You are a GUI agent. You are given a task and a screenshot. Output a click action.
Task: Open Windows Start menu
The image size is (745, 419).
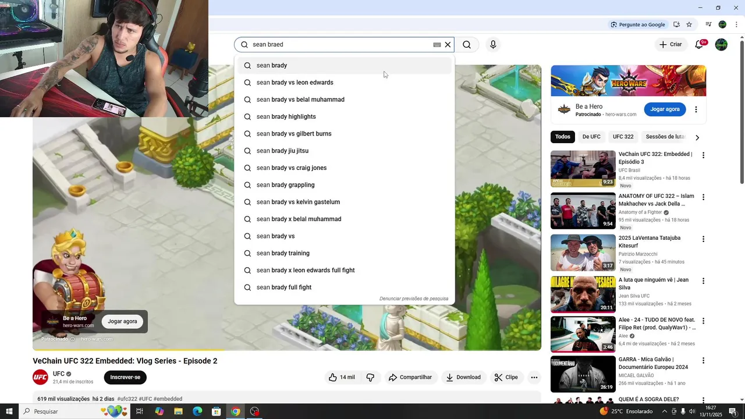(9, 411)
